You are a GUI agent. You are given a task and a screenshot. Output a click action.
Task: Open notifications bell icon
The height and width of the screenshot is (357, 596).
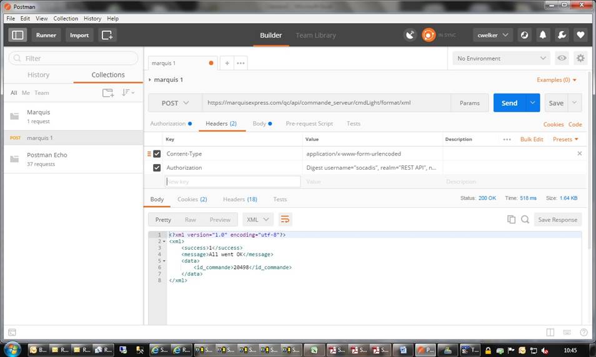tap(543, 35)
